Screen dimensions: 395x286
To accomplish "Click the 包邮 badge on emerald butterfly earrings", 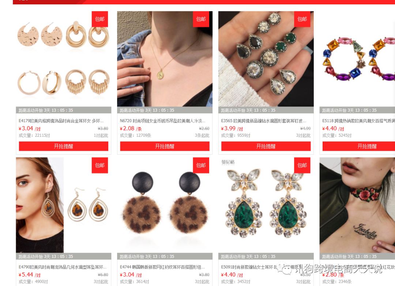I will (x=302, y=165).
